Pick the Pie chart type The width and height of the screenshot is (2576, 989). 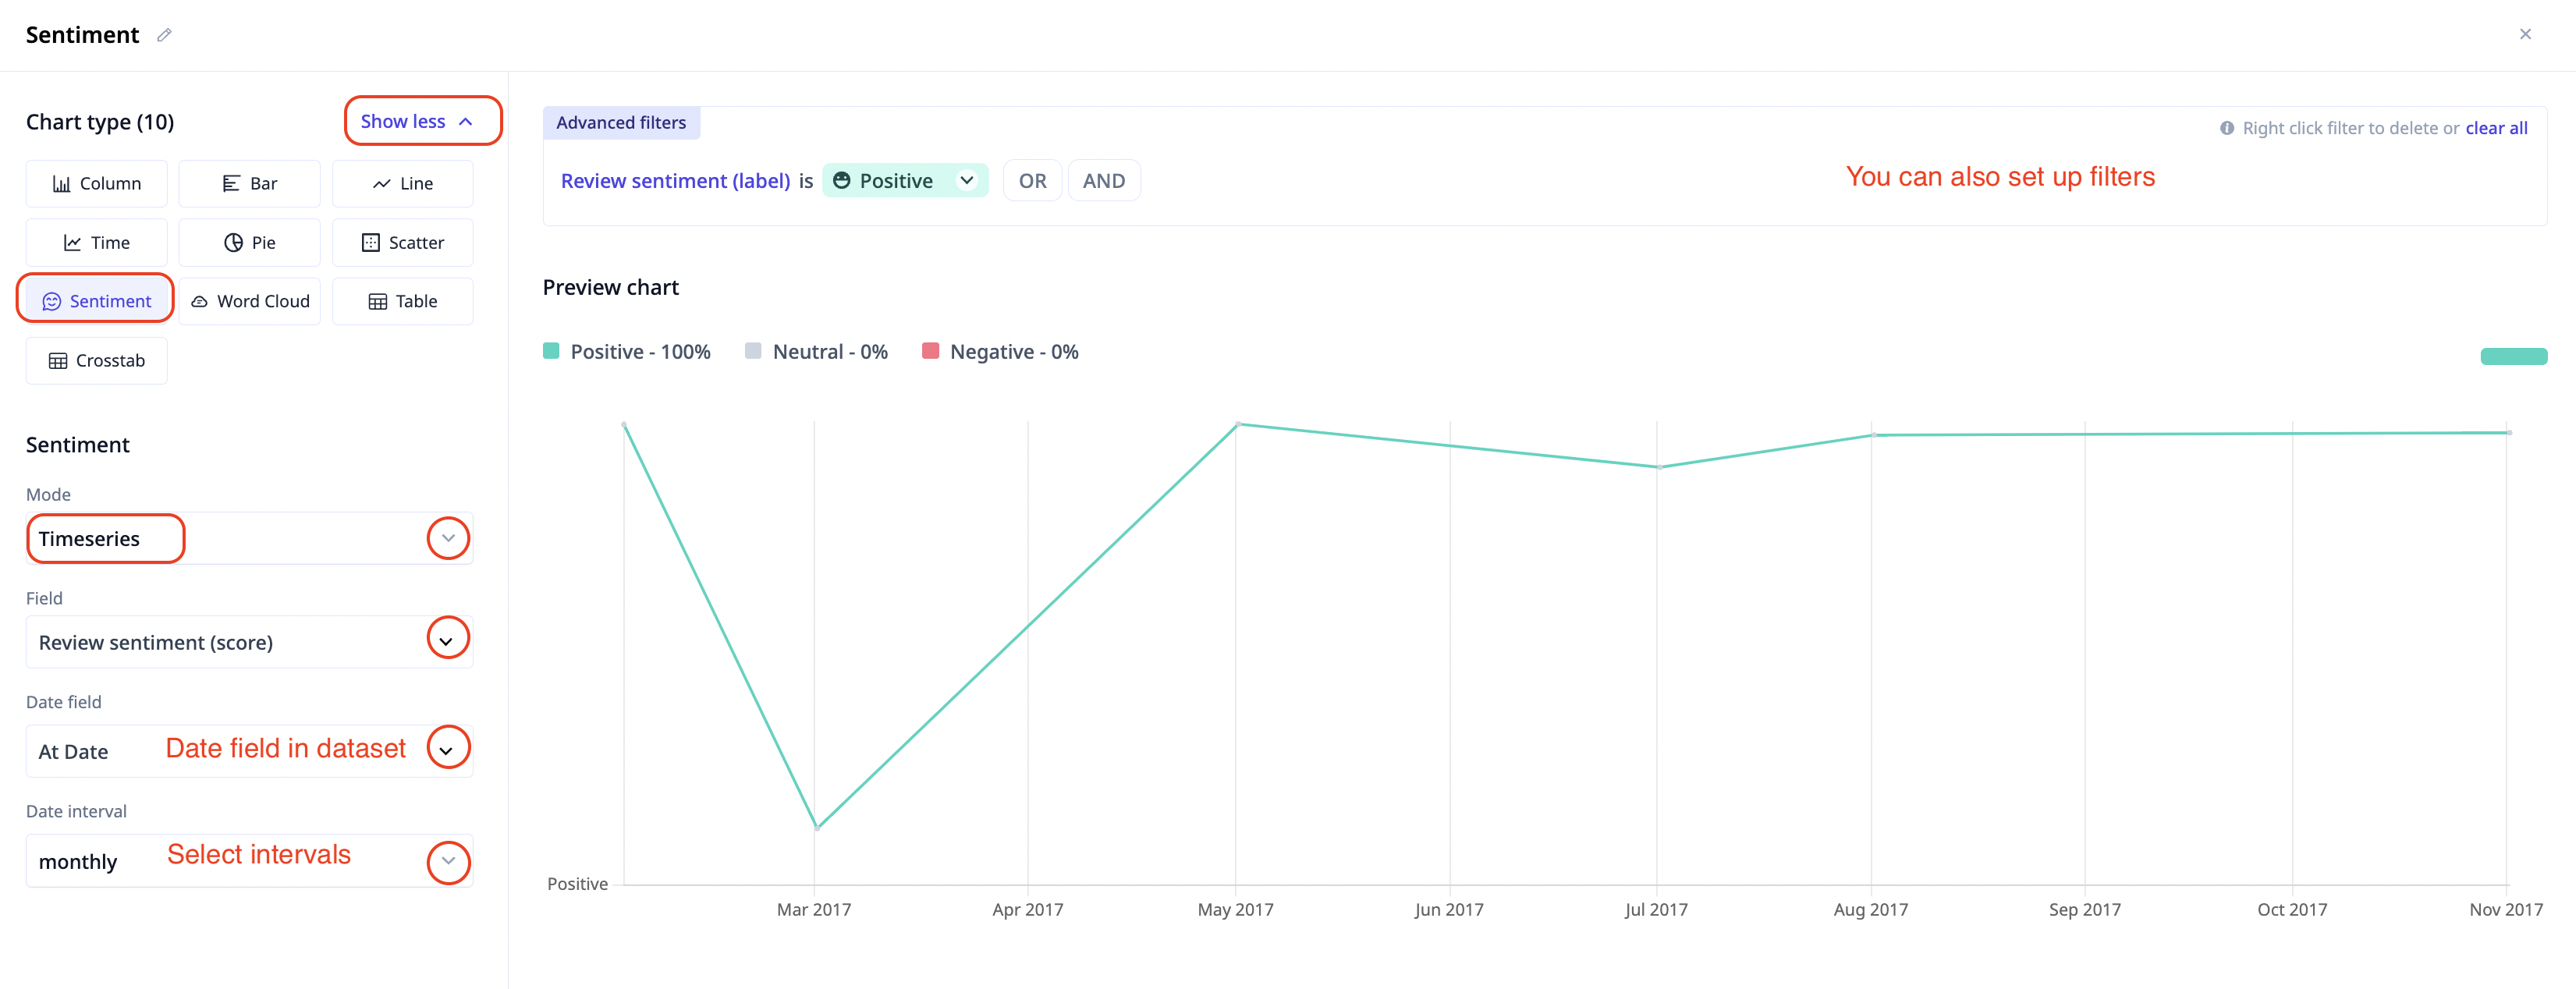pos(249,243)
